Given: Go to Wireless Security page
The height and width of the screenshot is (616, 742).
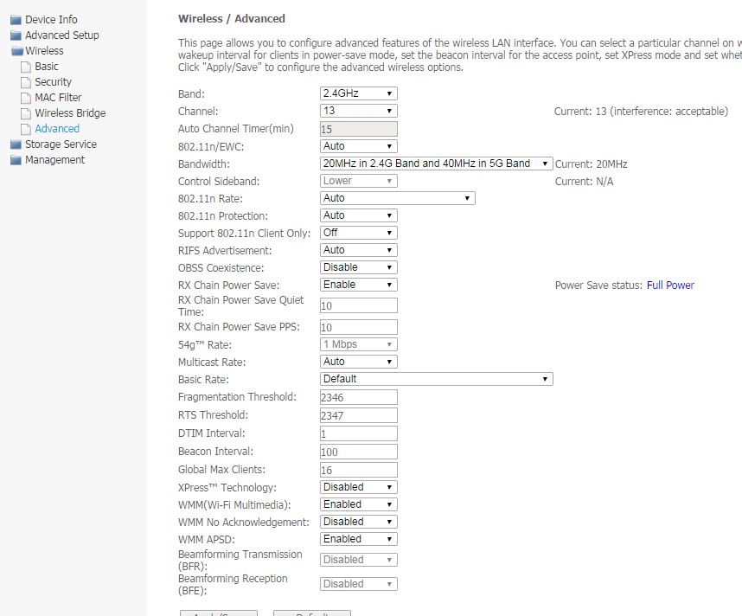Looking at the screenshot, I should click(53, 82).
